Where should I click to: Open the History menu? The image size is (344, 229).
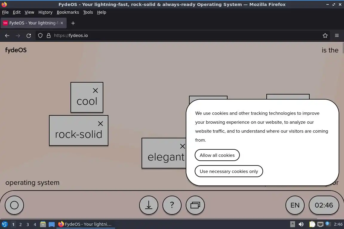45,12
